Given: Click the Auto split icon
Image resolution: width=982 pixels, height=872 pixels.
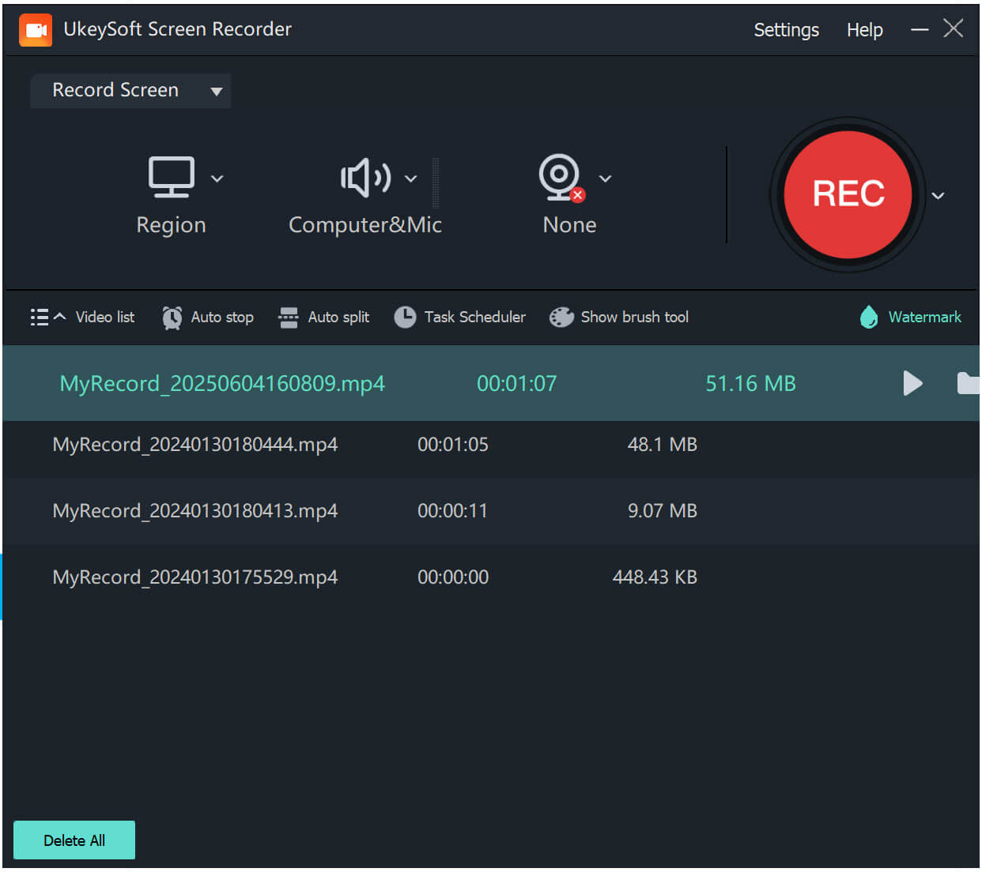Looking at the screenshot, I should [289, 318].
